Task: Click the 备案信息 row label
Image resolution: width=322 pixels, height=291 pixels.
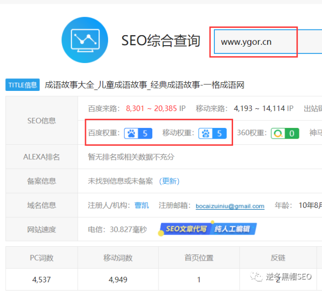Action: 42,181
